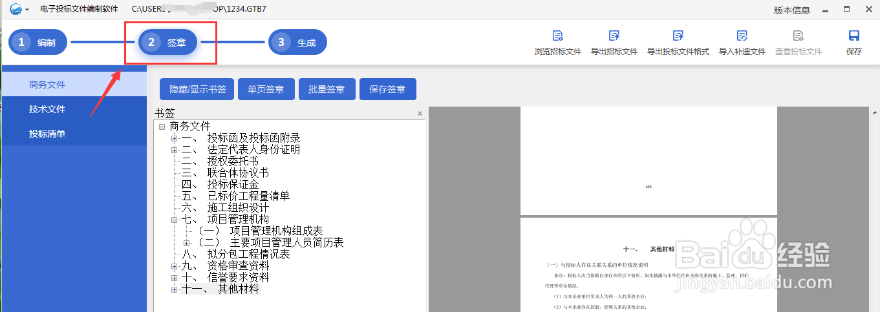880x312 pixels.
Task: Click the 十一、其他材料 heading in document
Action: pos(649,249)
